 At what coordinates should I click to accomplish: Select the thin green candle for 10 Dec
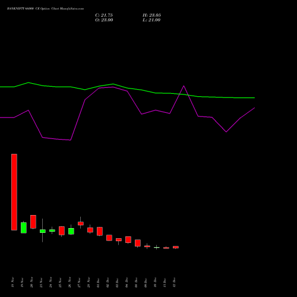pos(157,247)
